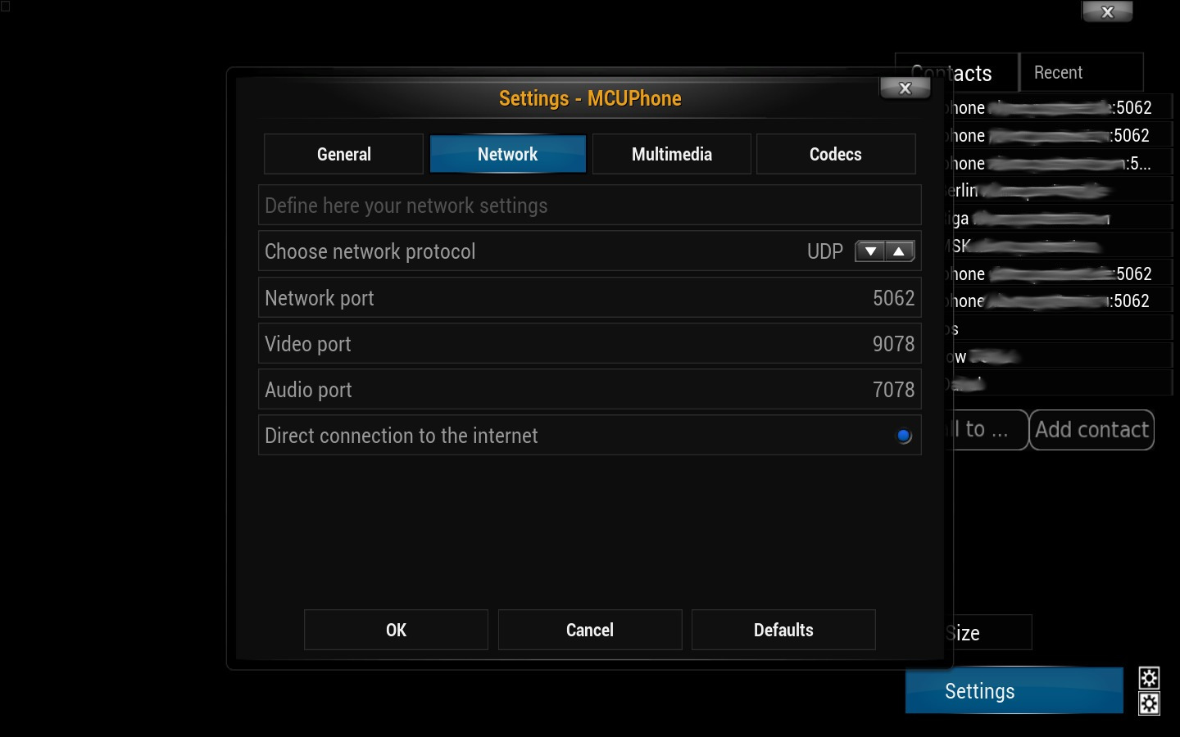Screen dimensions: 1180x737
Task: Select the contact row ending in ':5...'
Action: (1062, 163)
